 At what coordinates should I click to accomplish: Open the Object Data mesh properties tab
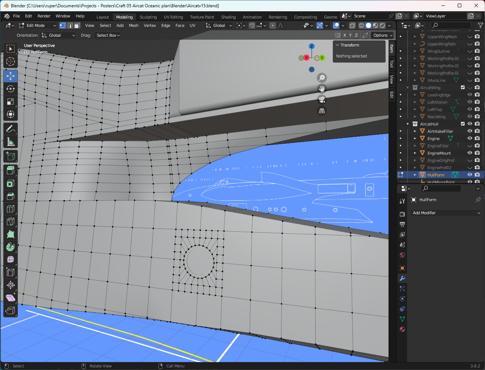402,319
